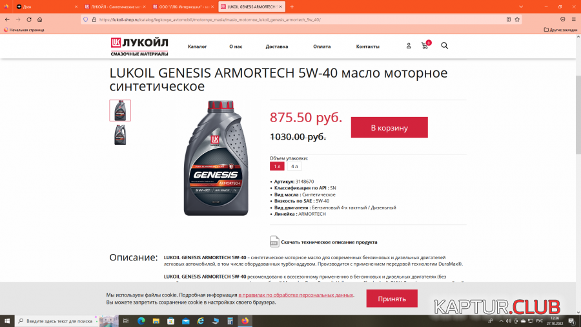Open the Доставка menu item
581x327 pixels.
277,47
